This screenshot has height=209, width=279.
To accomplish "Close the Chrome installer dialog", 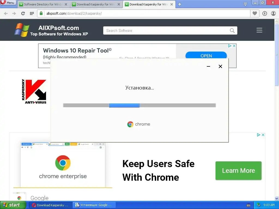I will click(220, 66).
